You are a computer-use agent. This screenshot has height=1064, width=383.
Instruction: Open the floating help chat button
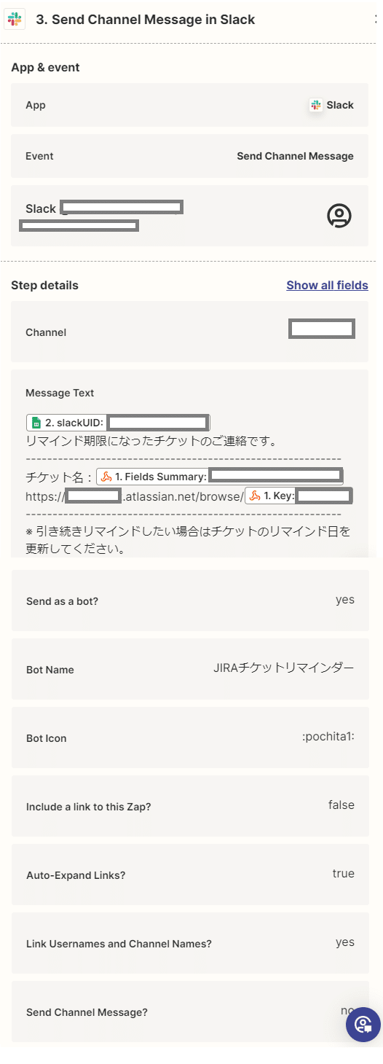(x=363, y=1025)
